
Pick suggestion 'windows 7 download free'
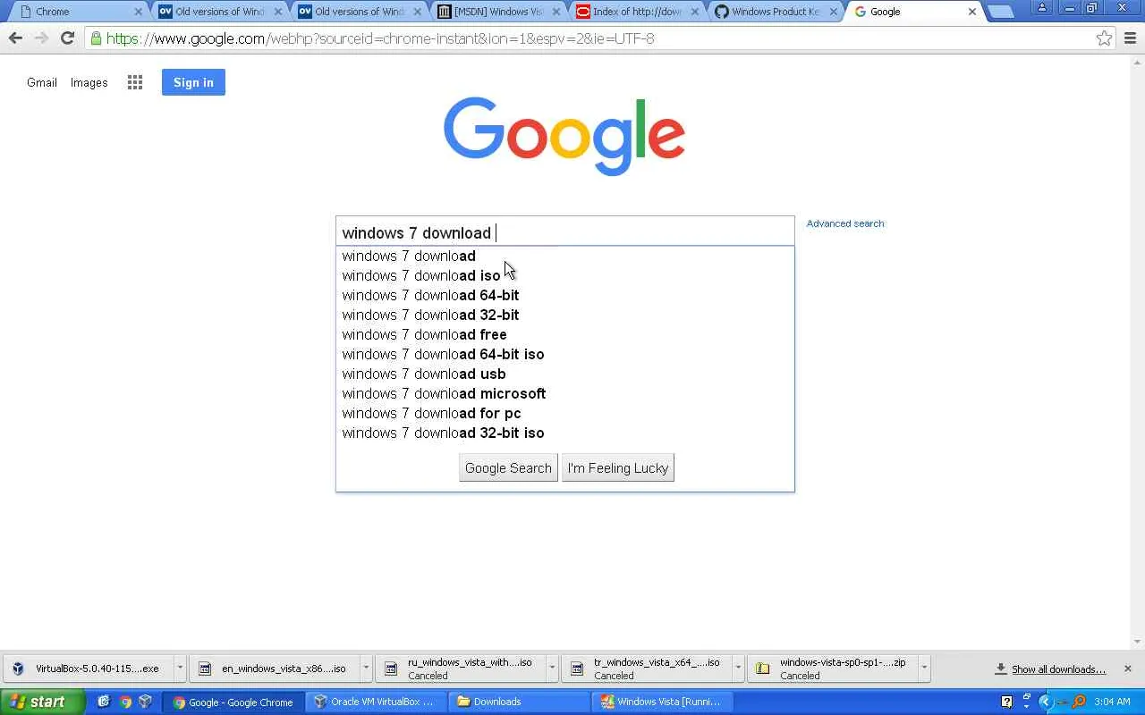[564, 334]
